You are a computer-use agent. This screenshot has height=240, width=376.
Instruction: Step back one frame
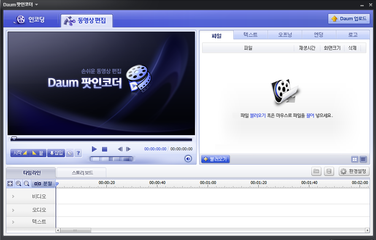(120, 149)
